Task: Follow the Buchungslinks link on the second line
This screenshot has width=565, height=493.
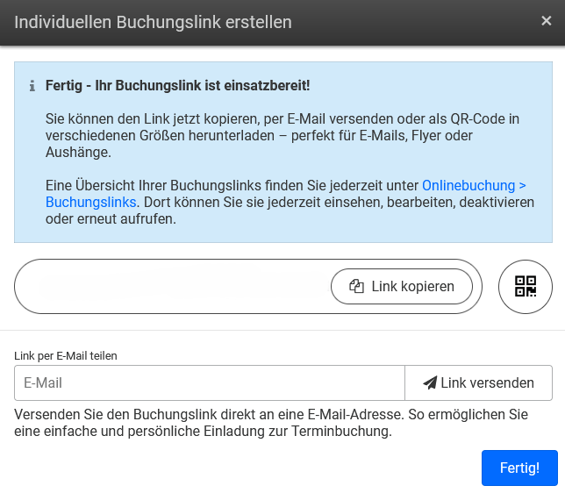Action: (90, 203)
